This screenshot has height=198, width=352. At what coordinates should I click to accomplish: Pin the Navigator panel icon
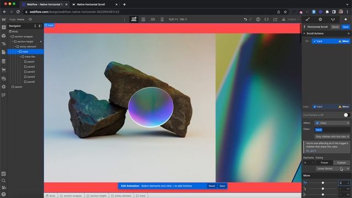point(40,26)
